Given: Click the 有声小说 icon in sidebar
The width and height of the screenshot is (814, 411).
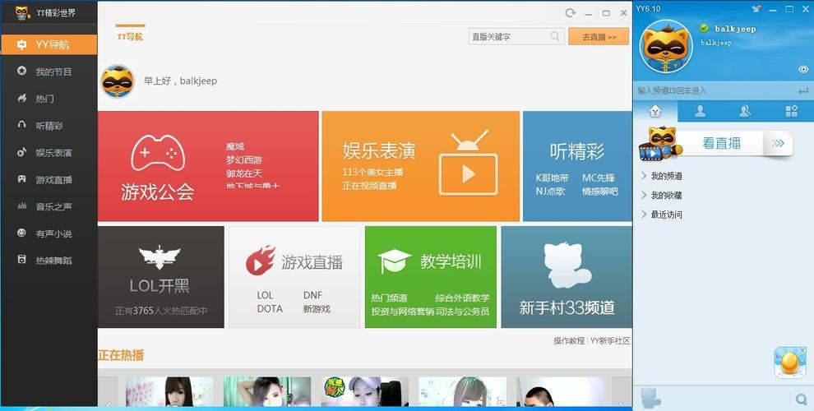Looking at the screenshot, I should 22,233.
